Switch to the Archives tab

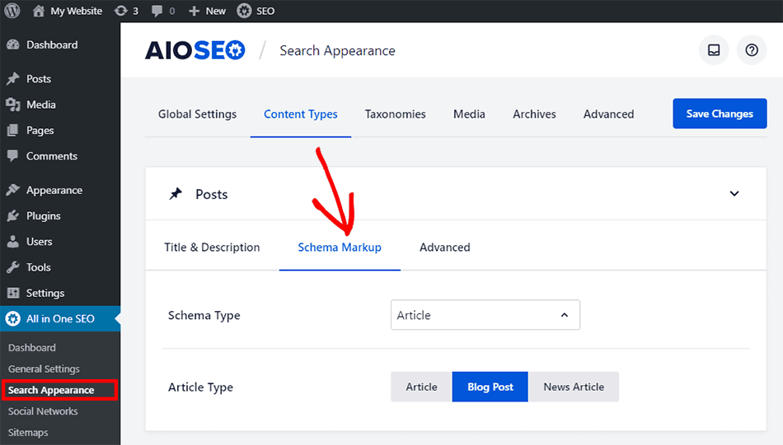click(534, 114)
